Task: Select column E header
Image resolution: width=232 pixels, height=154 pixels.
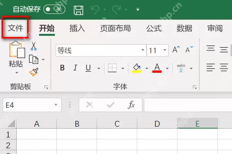Action: tap(197, 124)
